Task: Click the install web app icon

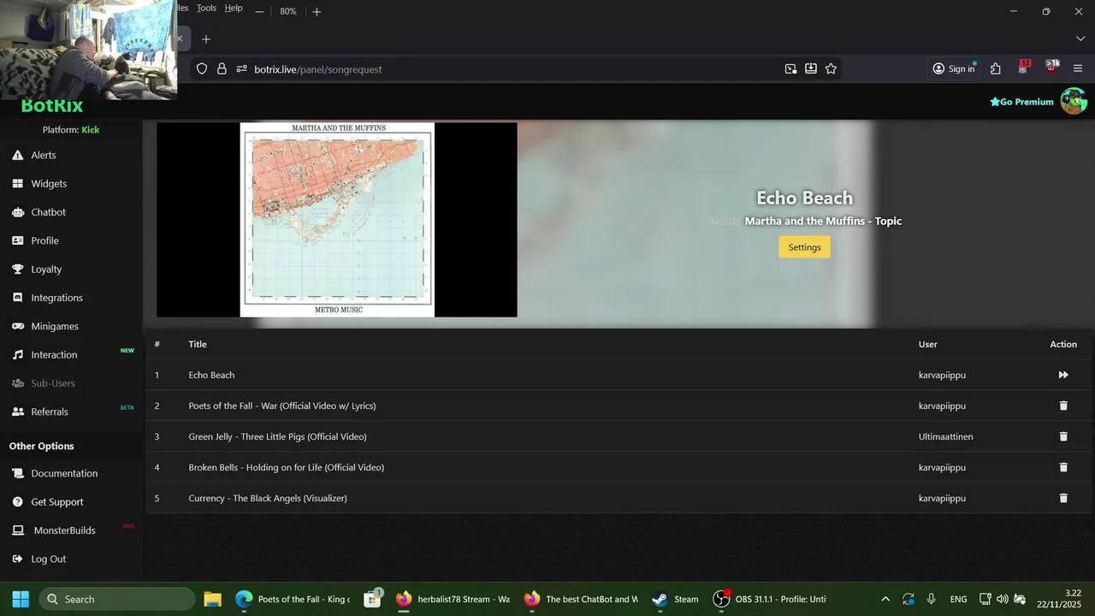Action: [x=810, y=68]
